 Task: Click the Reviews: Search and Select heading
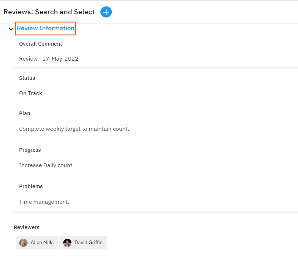(x=49, y=12)
